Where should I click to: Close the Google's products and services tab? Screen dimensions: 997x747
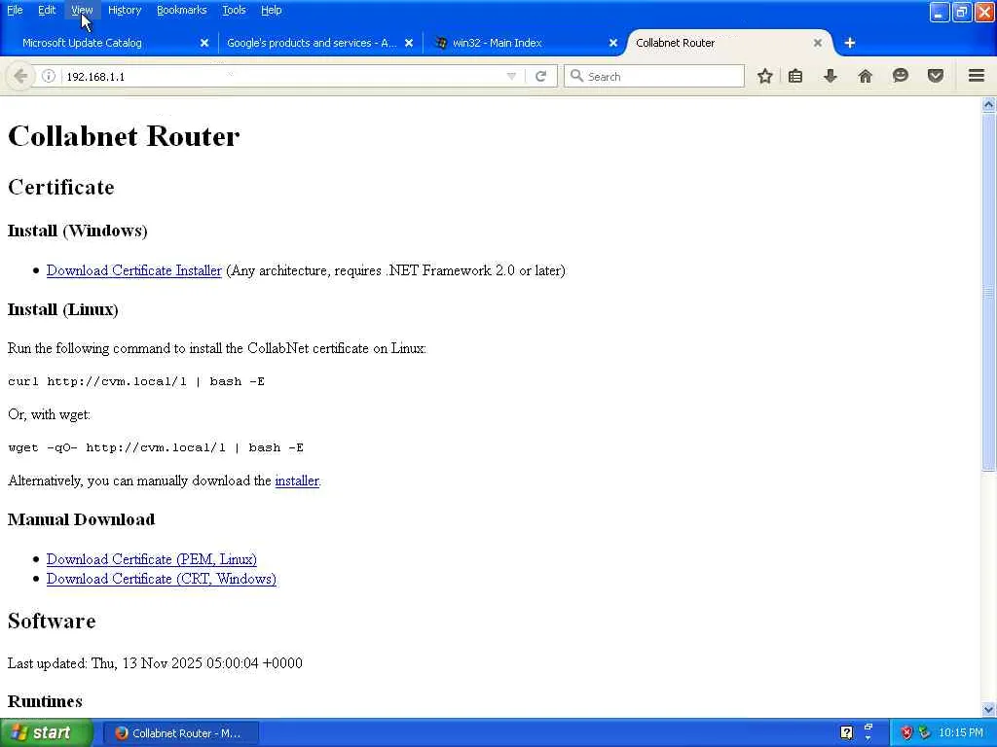(409, 43)
